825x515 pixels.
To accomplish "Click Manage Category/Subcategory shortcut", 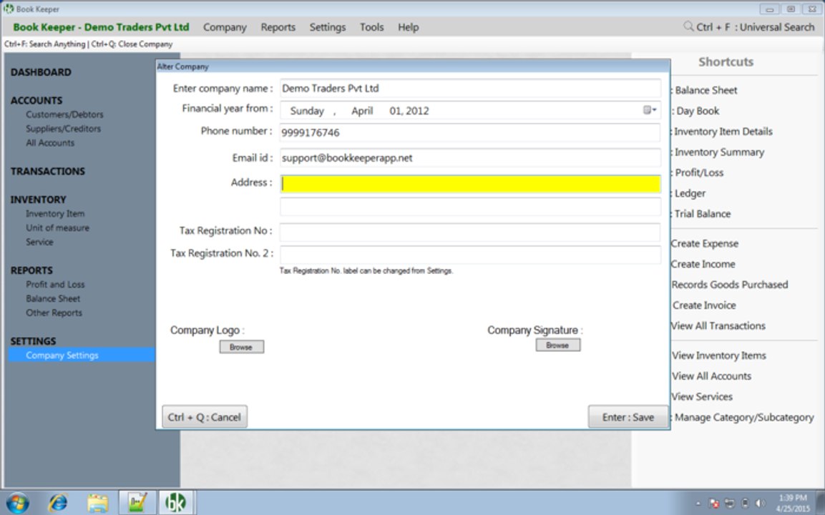I will (x=744, y=417).
